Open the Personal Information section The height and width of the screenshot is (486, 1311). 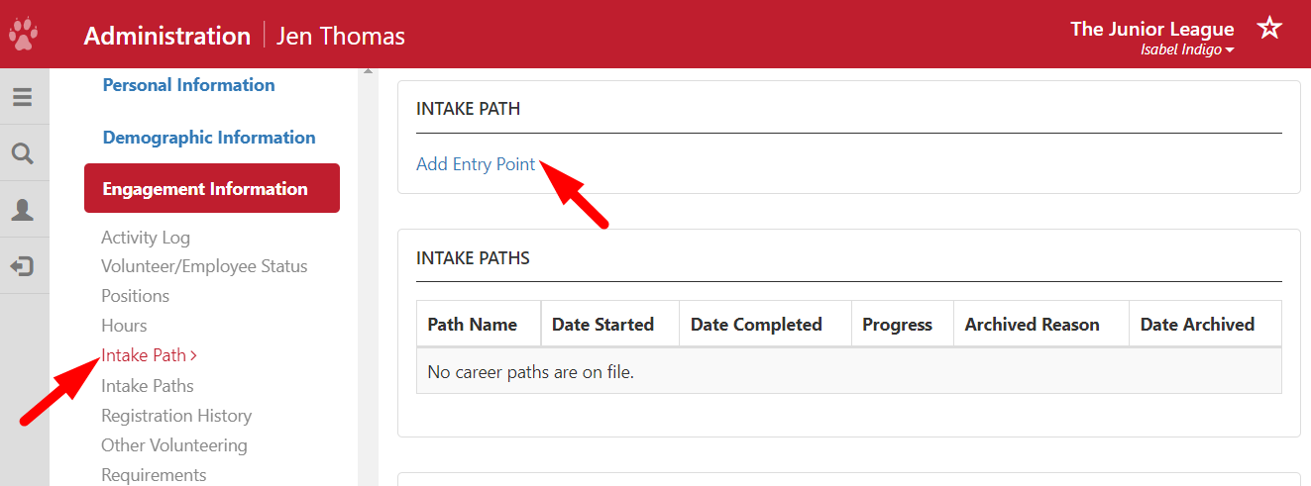point(188,85)
